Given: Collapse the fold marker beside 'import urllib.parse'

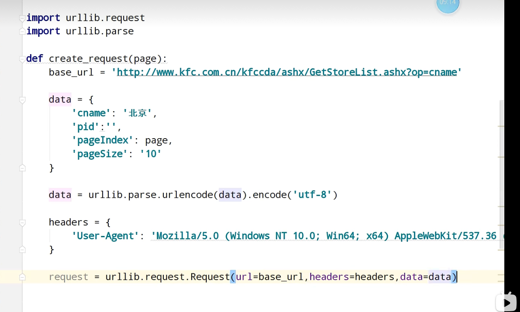Looking at the screenshot, I should tap(23, 32).
